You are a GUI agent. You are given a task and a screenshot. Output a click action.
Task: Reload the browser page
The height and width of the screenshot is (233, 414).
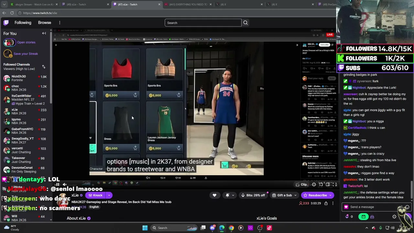(x=12, y=13)
